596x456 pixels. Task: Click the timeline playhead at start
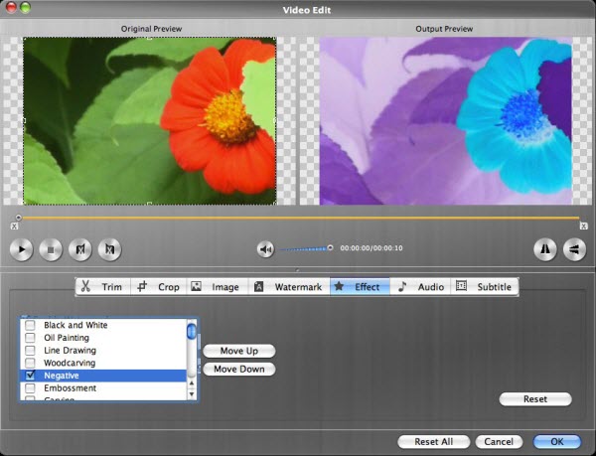[18, 218]
